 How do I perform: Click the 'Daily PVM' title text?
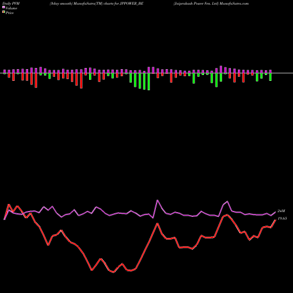[11, 4]
